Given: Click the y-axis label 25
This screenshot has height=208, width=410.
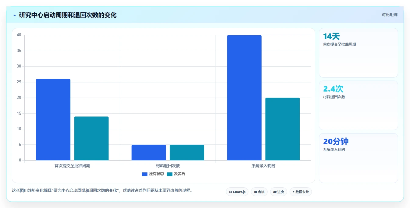Looking at the screenshot, I should click(19, 82).
